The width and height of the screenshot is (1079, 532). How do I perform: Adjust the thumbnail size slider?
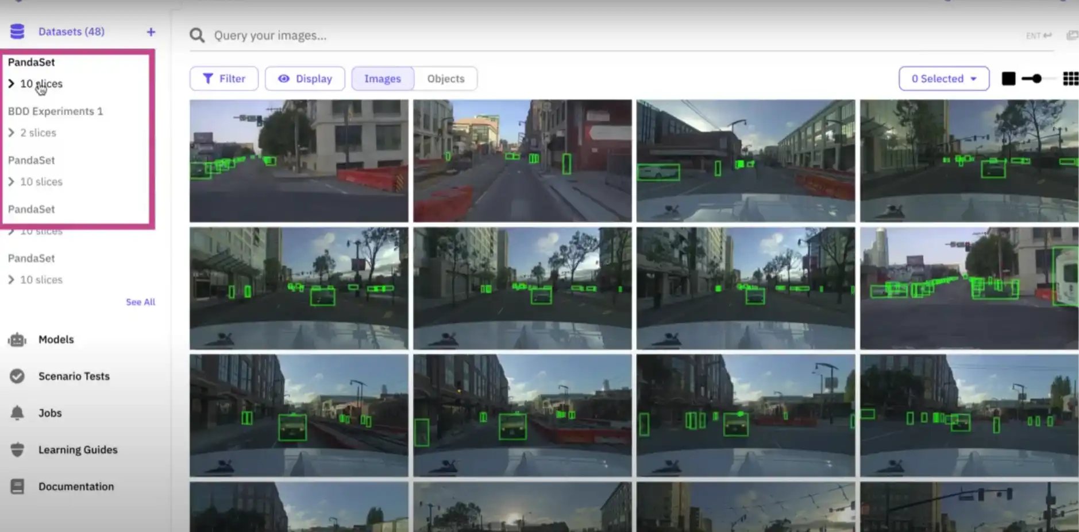click(x=1036, y=79)
